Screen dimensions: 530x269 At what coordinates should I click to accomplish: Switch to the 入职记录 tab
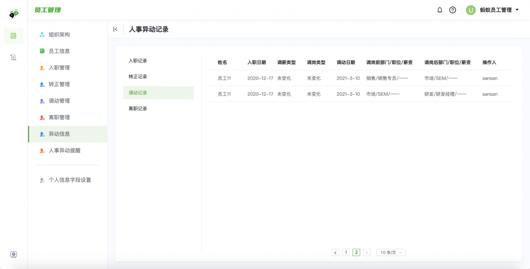138,61
